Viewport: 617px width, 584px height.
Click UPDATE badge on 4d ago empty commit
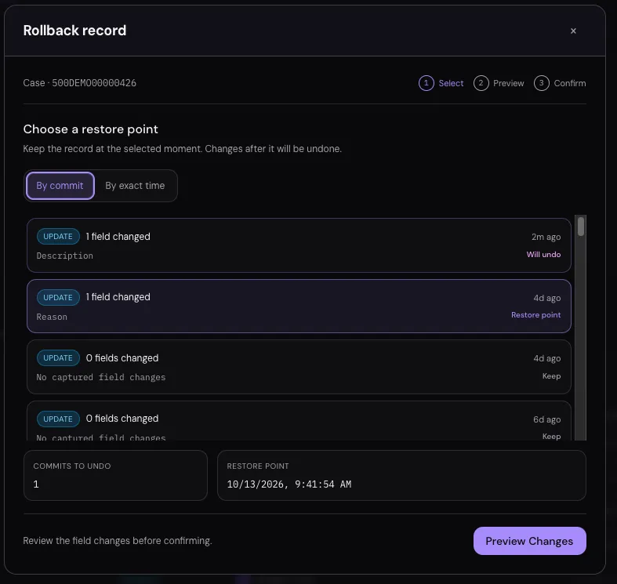point(58,357)
